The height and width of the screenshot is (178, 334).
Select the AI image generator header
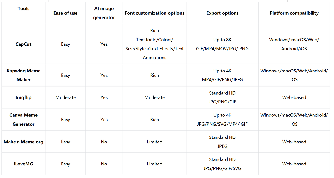coord(104,13)
